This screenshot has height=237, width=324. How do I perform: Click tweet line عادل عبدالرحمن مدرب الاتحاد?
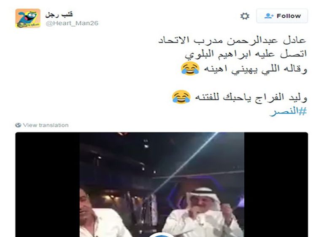pyautogui.click(x=232, y=40)
